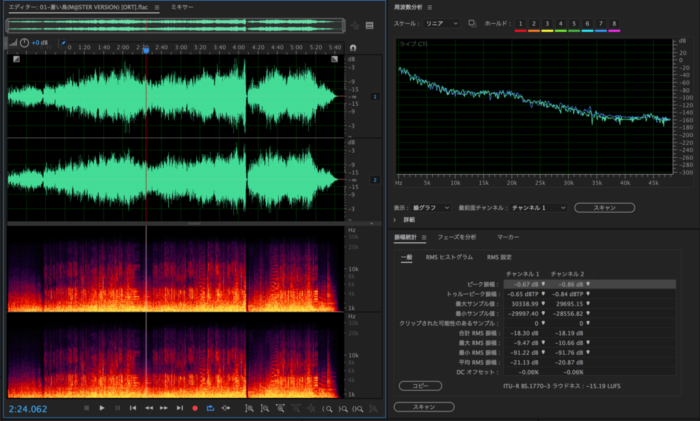Start recording with the red Record button
This screenshot has height=421, width=700.
point(195,407)
